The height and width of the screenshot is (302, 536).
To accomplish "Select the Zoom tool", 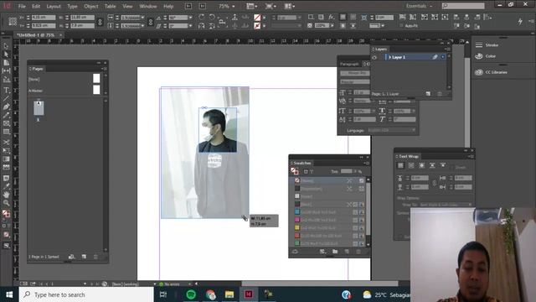I will click(x=6, y=203).
